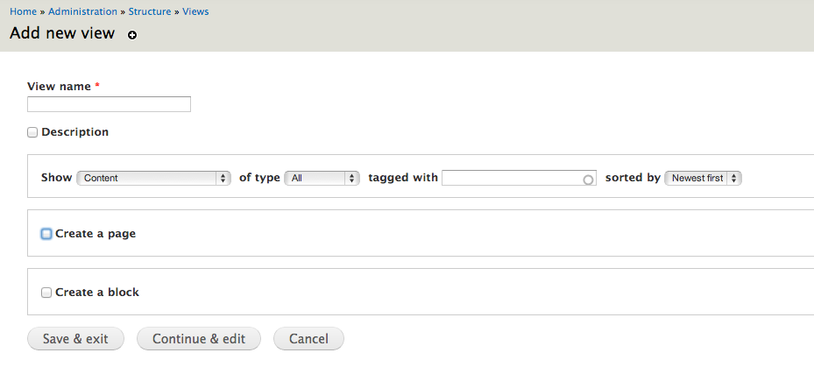The image size is (814, 374).
Task: Enable the Description checkbox
Action: pos(32,132)
